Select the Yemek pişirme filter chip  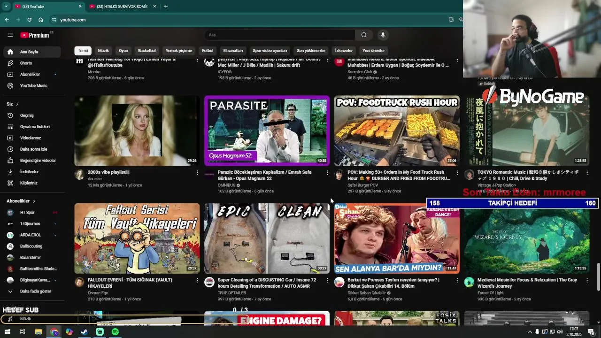[x=179, y=51]
